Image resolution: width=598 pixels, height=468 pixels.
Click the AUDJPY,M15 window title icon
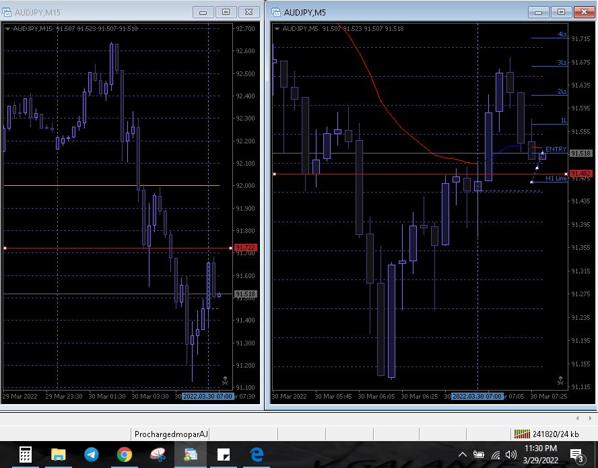coord(7,12)
